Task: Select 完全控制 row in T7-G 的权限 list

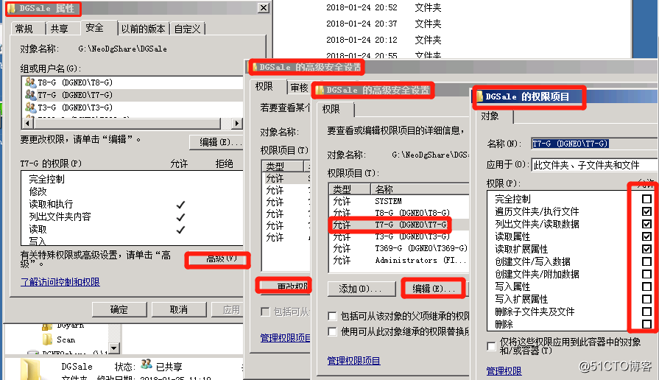Action: [x=133, y=179]
